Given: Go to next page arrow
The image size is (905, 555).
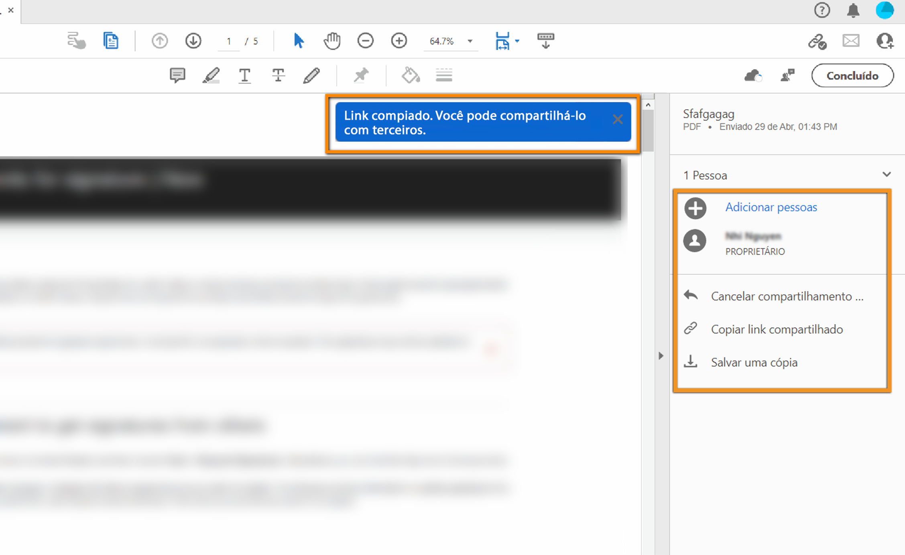Looking at the screenshot, I should [x=193, y=41].
